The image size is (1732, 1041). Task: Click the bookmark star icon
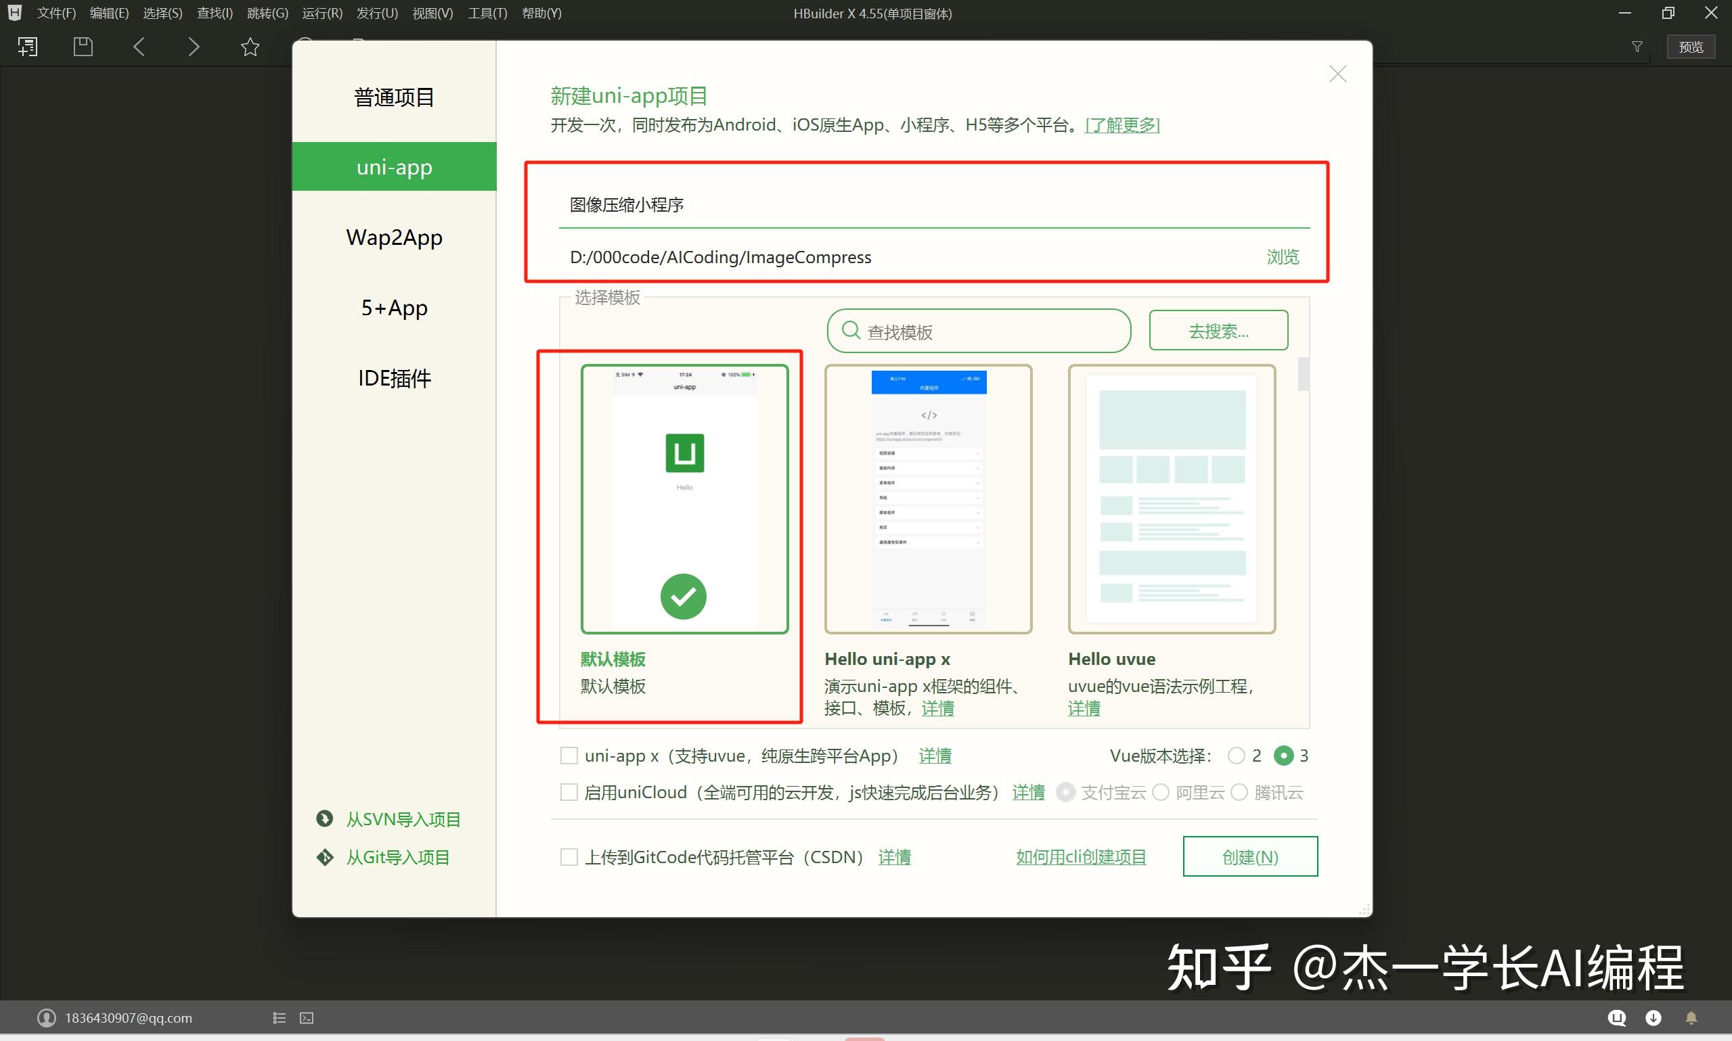[250, 47]
